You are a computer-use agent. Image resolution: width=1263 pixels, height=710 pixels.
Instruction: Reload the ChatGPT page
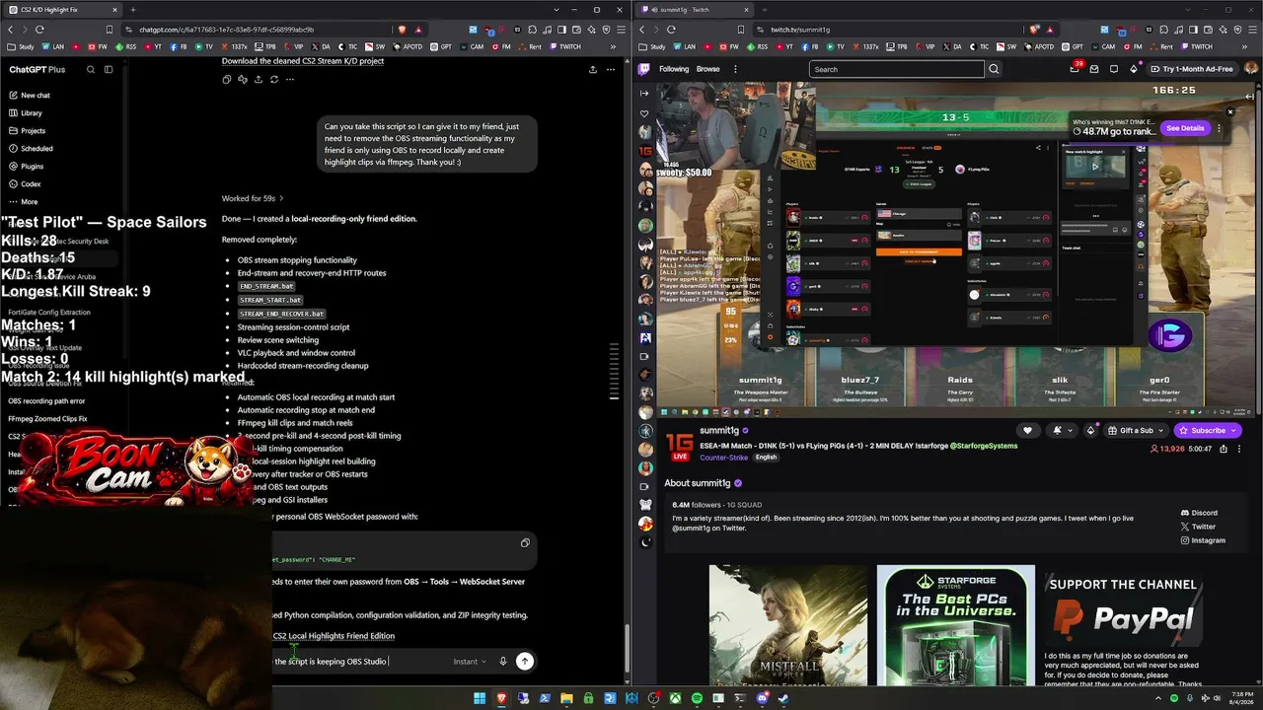(39, 30)
